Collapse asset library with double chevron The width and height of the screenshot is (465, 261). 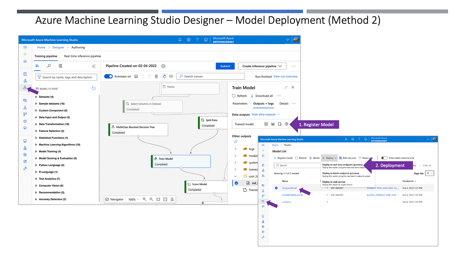[x=94, y=66]
